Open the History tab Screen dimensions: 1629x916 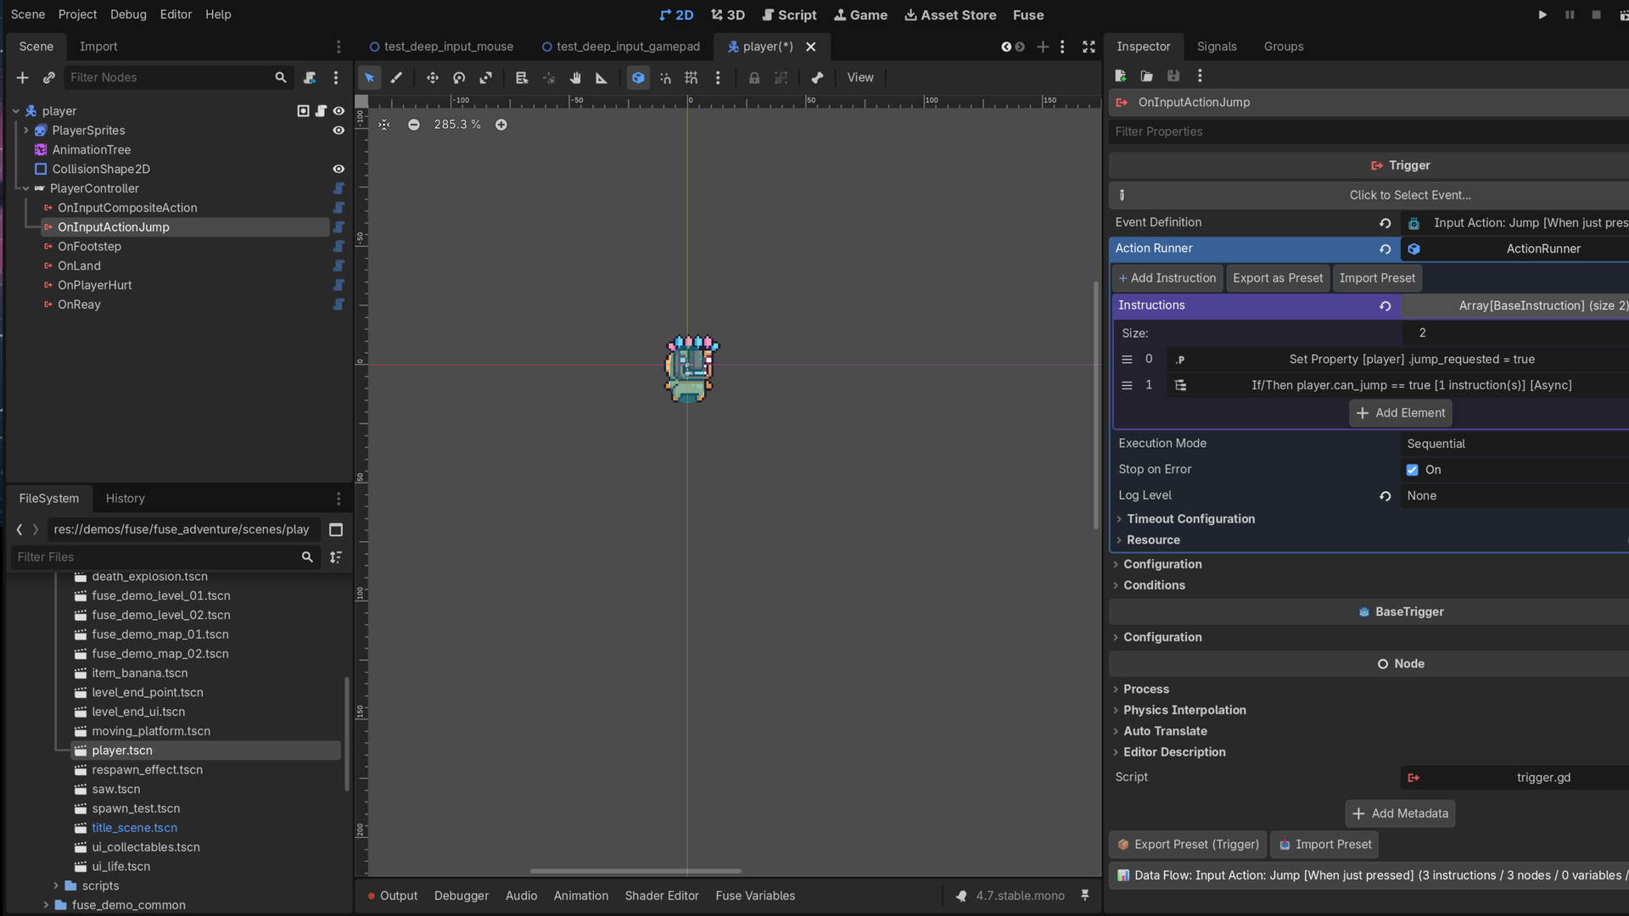[125, 499]
